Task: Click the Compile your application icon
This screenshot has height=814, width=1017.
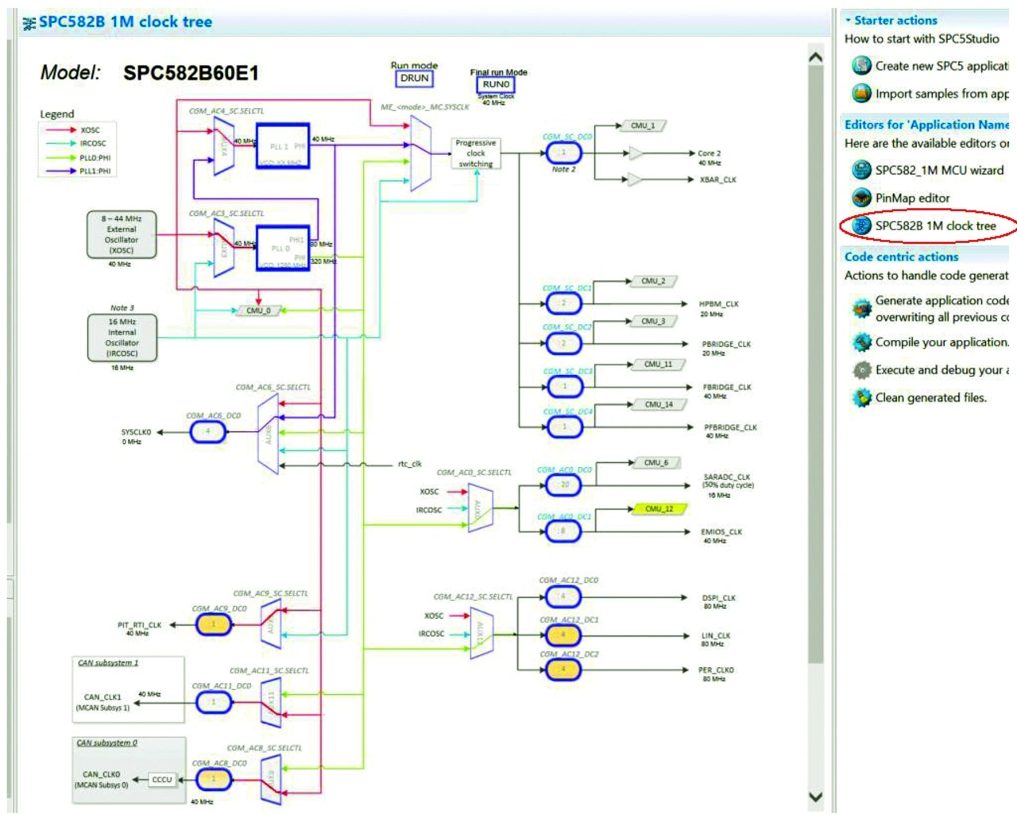Action: coord(861,342)
